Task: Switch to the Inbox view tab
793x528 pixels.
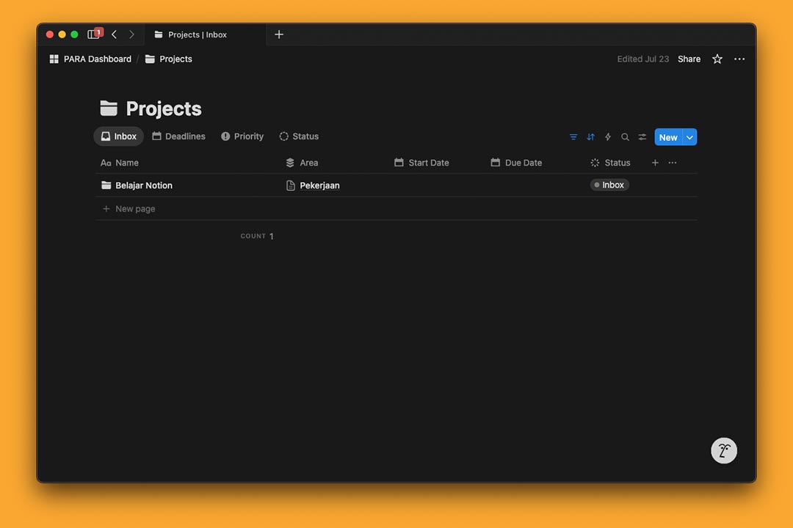Action: [x=118, y=136]
